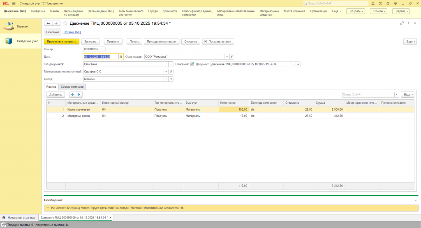The width and height of the screenshot is (421, 228).
Task: Click Показать остатки button
Action: [218, 42]
